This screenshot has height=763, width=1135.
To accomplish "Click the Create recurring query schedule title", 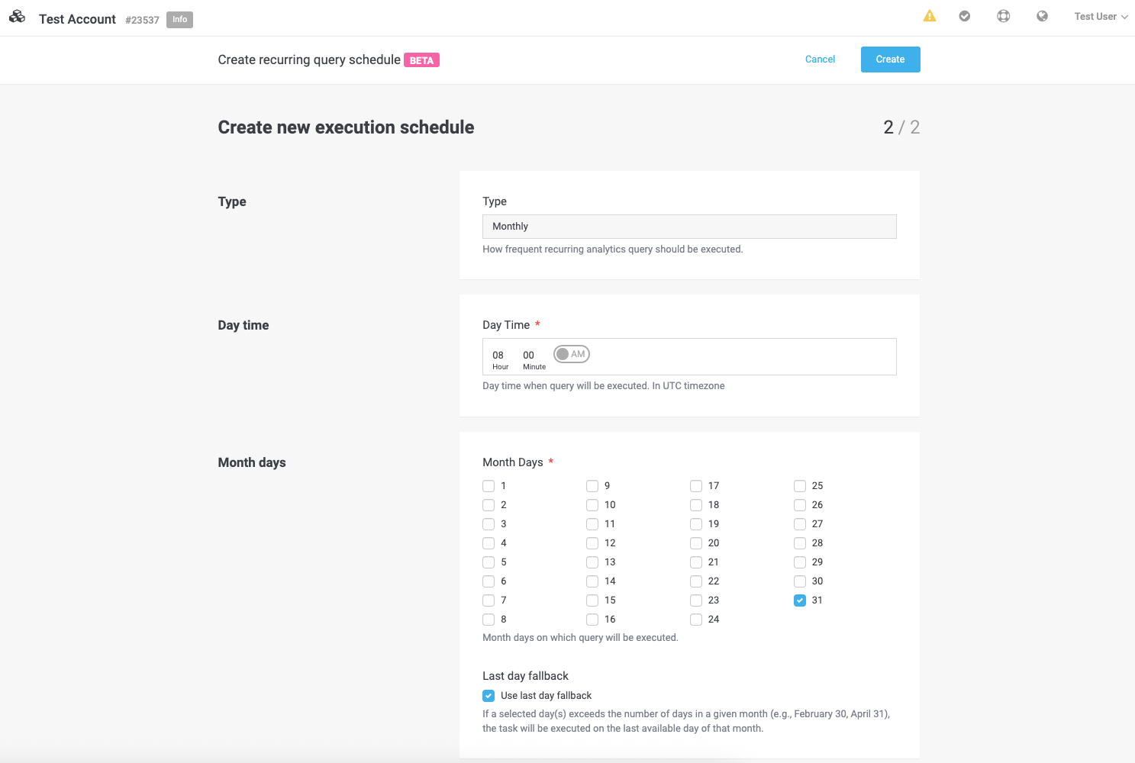I will tap(308, 60).
